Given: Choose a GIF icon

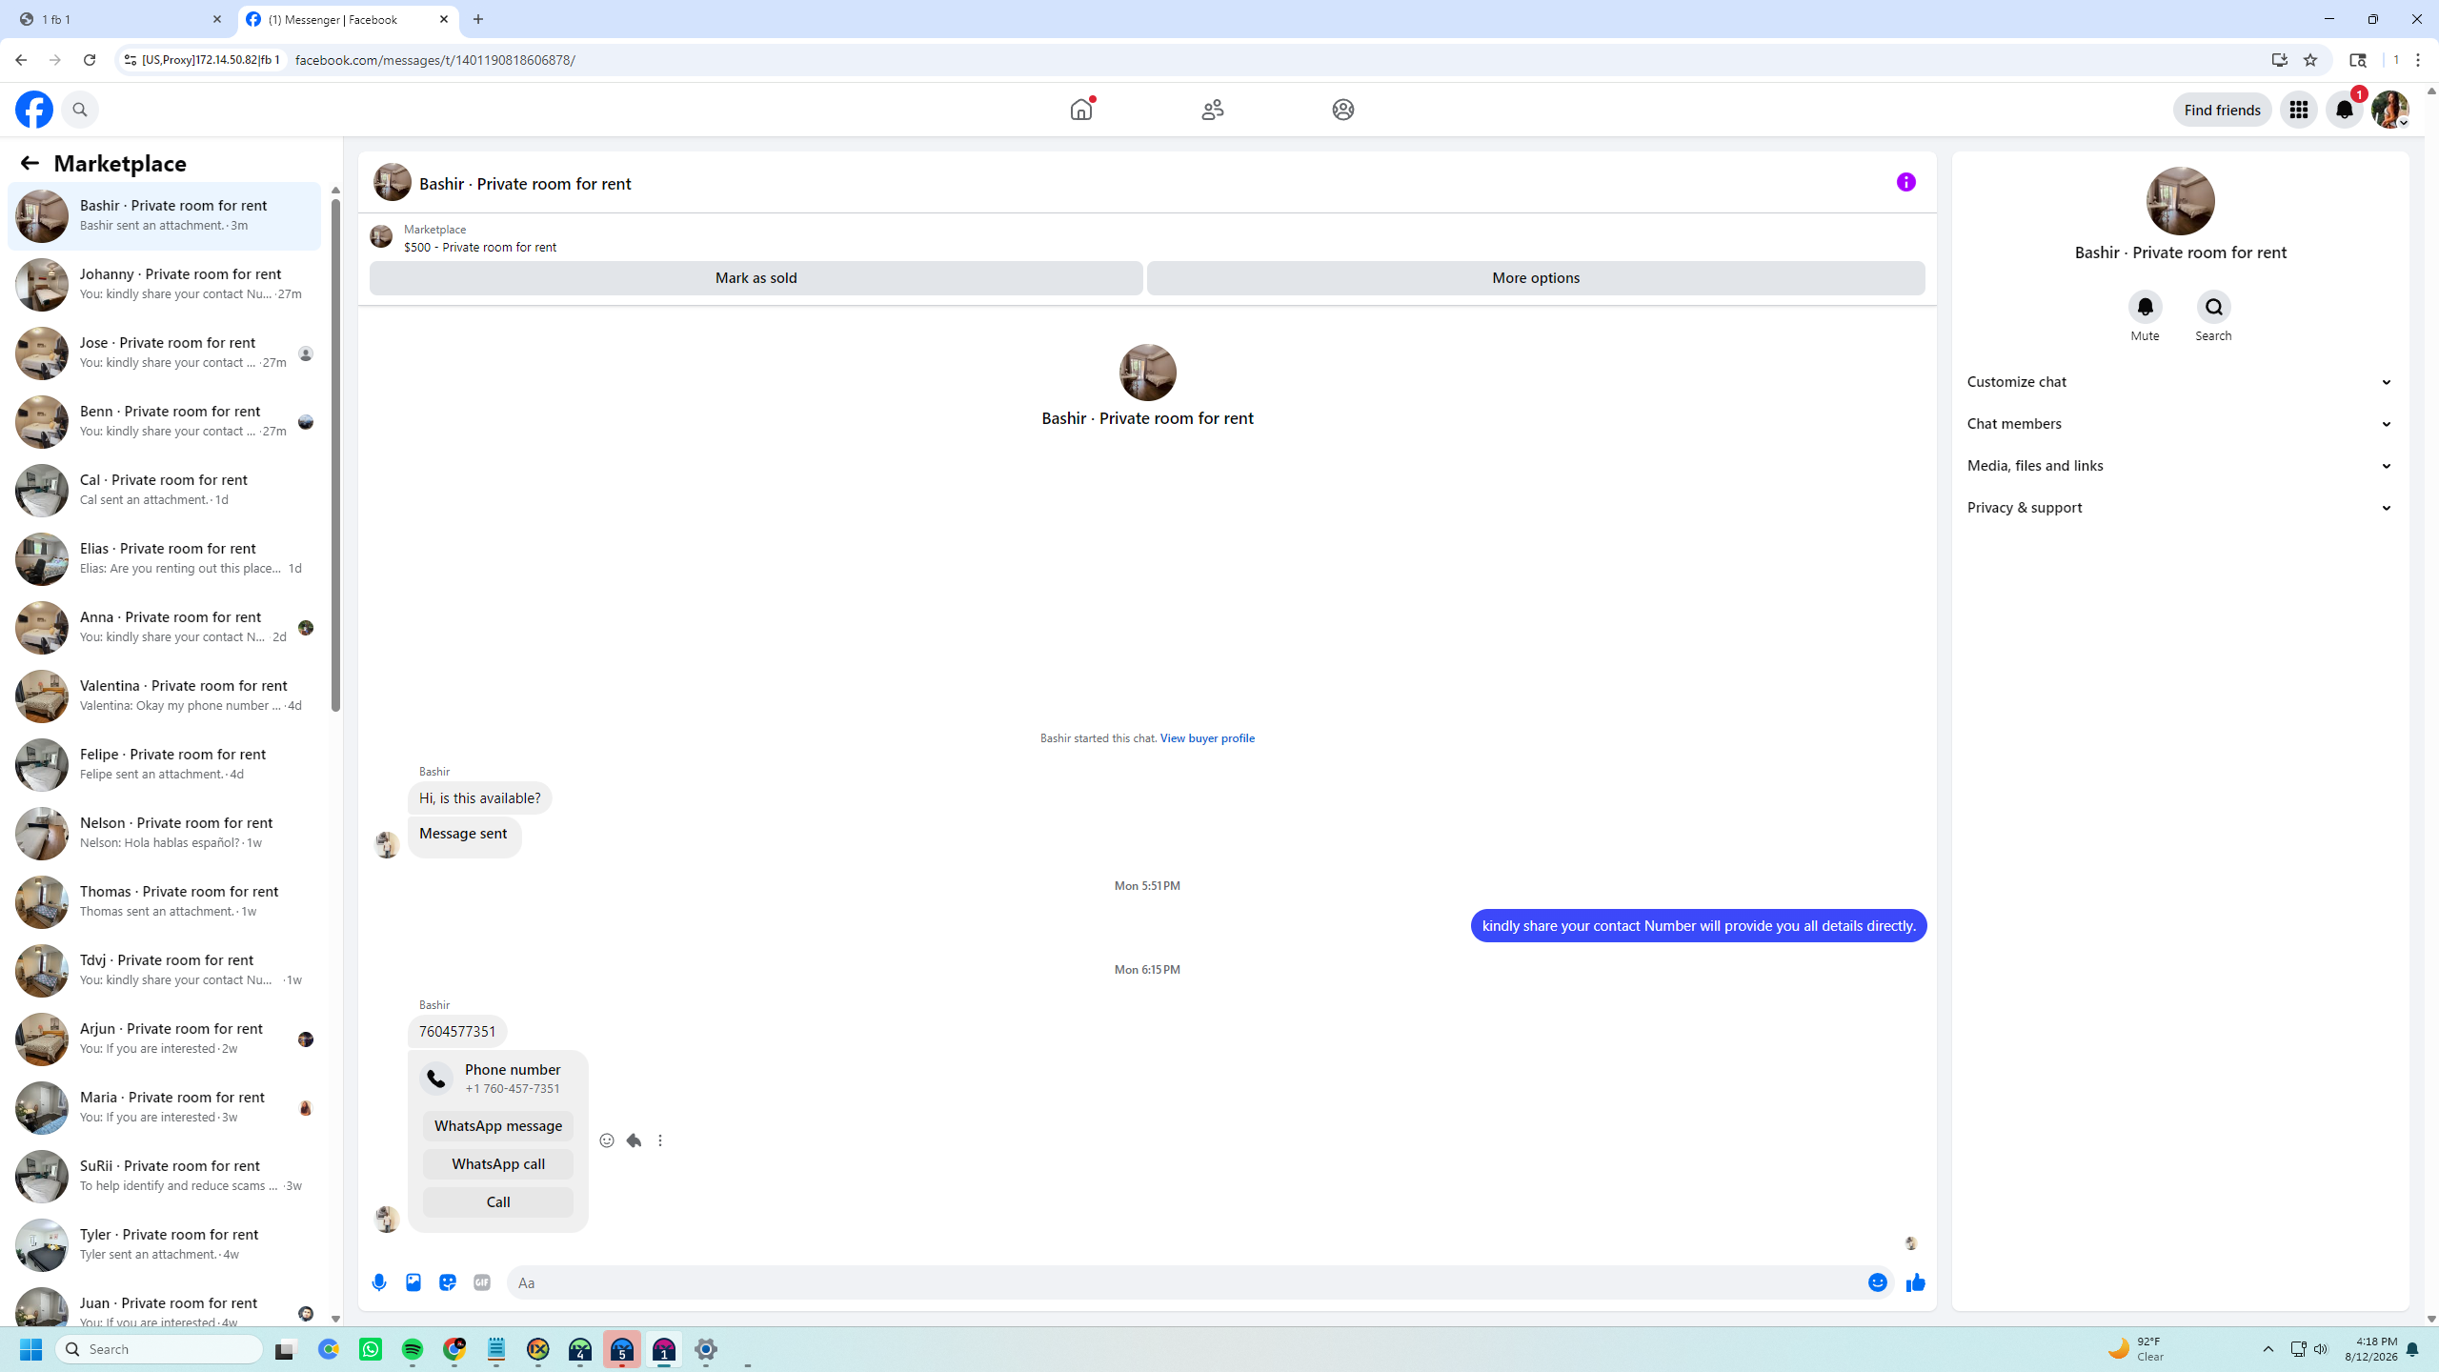Looking at the screenshot, I should [x=482, y=1282].
